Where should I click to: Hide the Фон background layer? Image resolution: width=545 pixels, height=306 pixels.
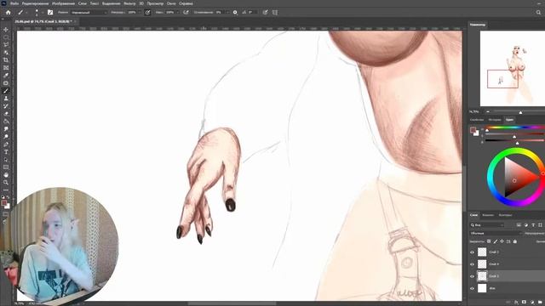point(472,288)
